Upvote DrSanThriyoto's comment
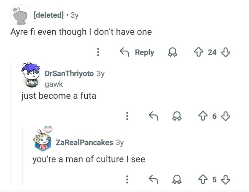 [x=203, y=116]
